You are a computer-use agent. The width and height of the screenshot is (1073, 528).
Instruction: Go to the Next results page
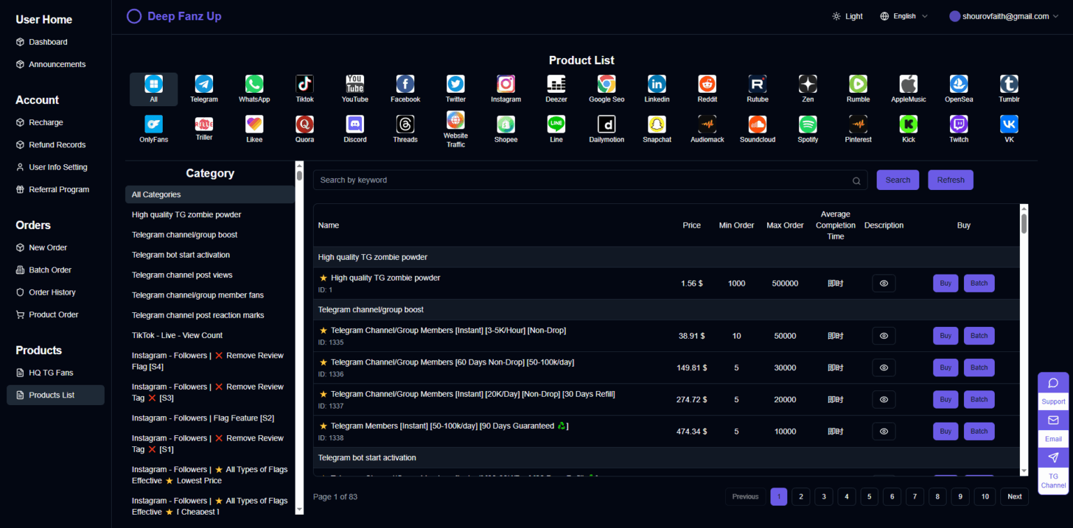pos(1014,497)
